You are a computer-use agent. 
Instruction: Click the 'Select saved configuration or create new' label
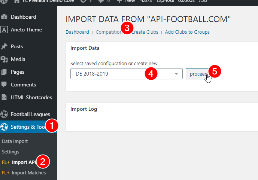114,64
